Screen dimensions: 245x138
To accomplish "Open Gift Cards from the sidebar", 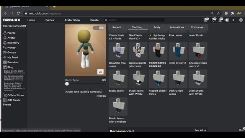I will point(11,100).
